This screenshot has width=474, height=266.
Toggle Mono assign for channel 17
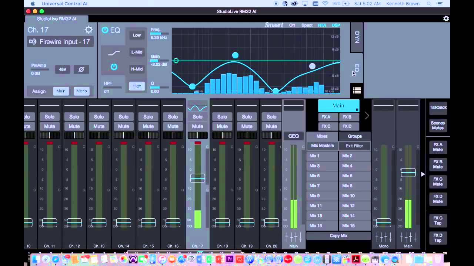(81, 91)
